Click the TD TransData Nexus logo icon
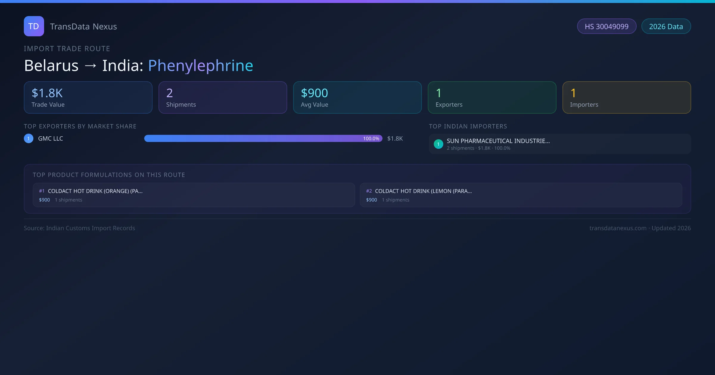This screenshot has width=715, height=375. 34,26
